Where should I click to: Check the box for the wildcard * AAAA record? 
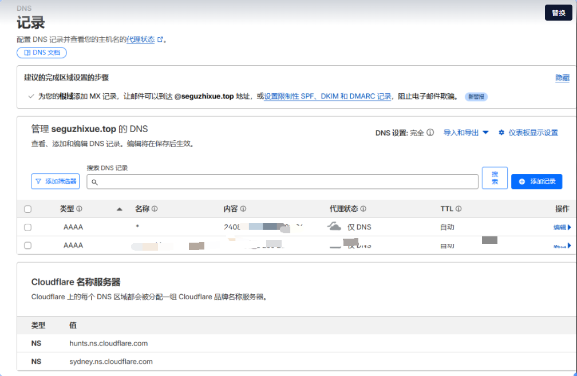click(27, 227)
